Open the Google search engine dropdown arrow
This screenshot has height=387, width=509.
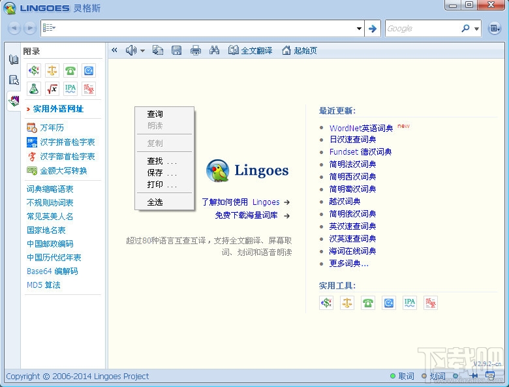[x=476, y=29]
